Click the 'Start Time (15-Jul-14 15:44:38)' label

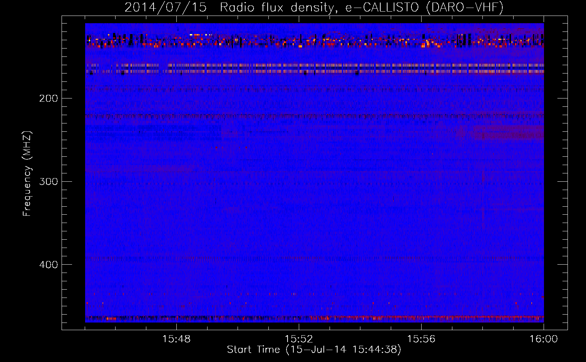[314, 350]
